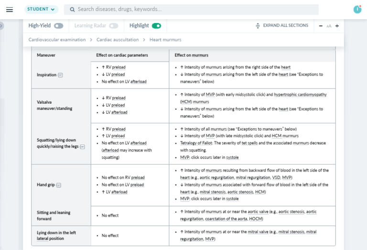
Task: Turn on the Learning Radar switch
Action: coord(113,26)
